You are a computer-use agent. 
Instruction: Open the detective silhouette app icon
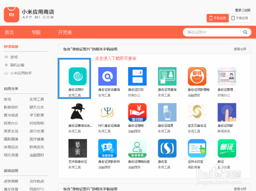point(78,112)
